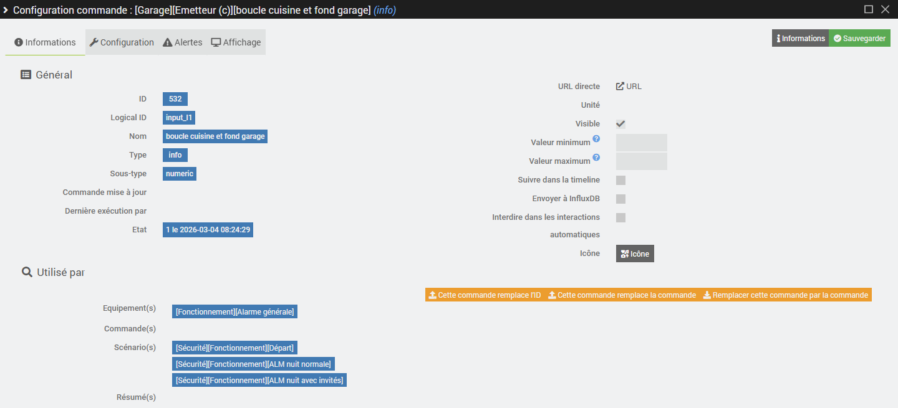Click the grey Informations button
Viewport: 898px width, 408px height.
click(x=800, y=39)
